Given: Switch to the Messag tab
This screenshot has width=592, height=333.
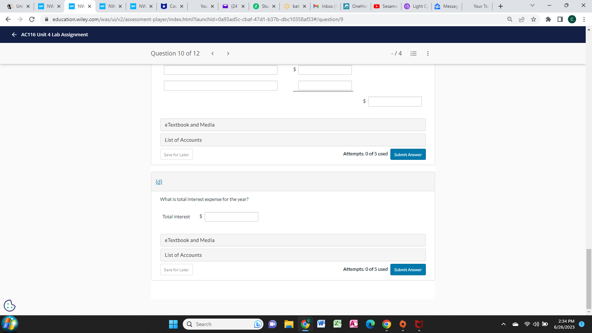Looking at the screenshot, I should (447, 6).
